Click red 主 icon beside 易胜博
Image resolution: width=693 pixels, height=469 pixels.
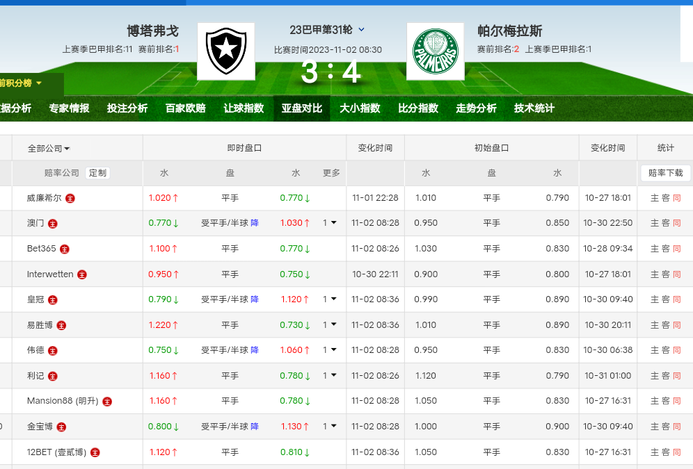(x=61, y=325)
